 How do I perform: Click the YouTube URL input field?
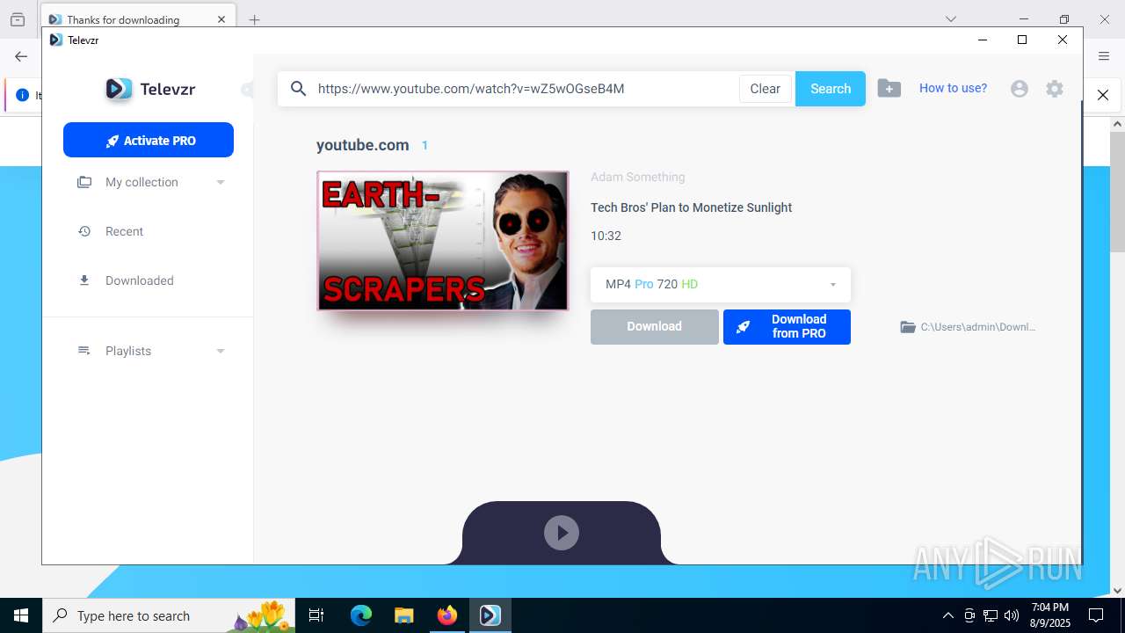click(524, 89)
